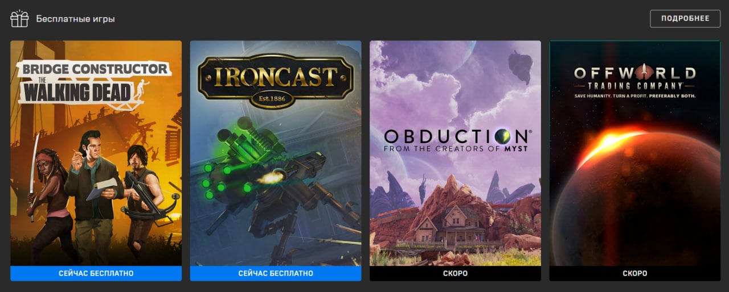
Task: Click the ПОДРОБНЕЕ button
Action: (x=685, y=18)
